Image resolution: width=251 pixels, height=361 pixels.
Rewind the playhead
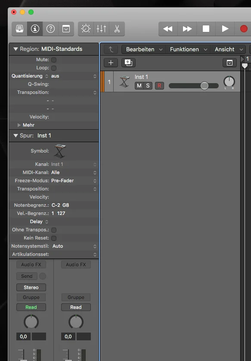168,29
